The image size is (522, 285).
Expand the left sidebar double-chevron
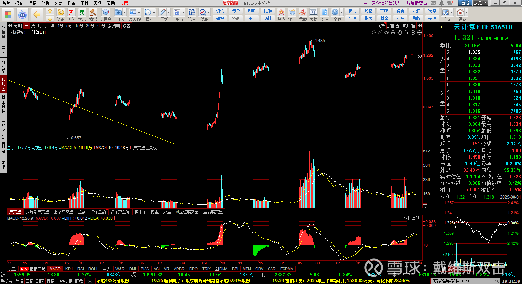(x=3, y=26)
